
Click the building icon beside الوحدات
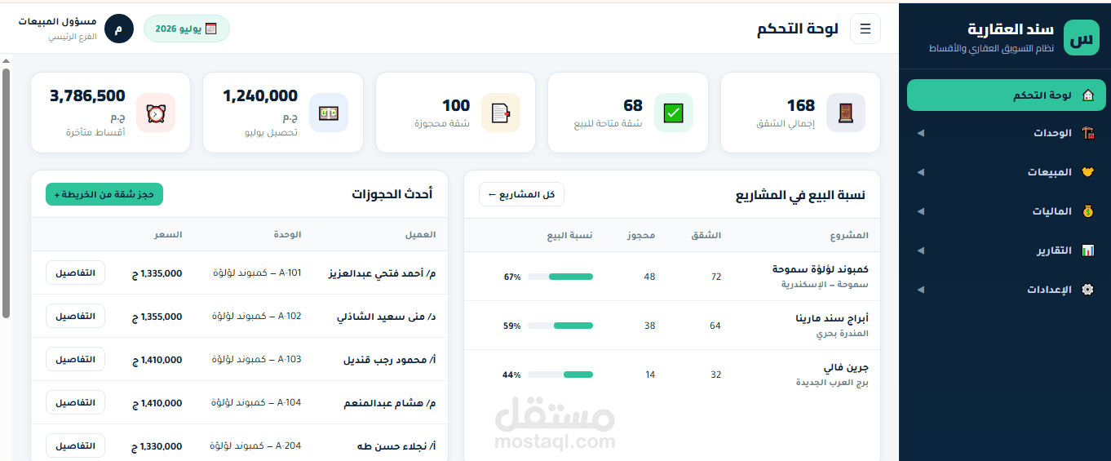point(1087,133)
